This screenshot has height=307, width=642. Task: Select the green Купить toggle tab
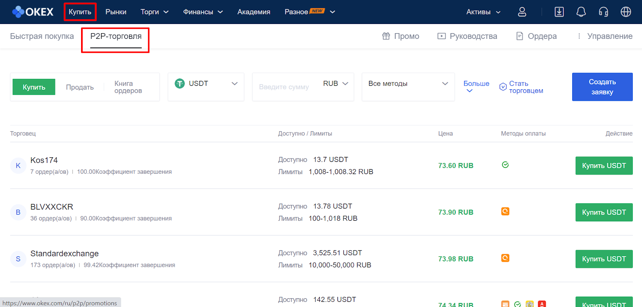coord(34,87)
